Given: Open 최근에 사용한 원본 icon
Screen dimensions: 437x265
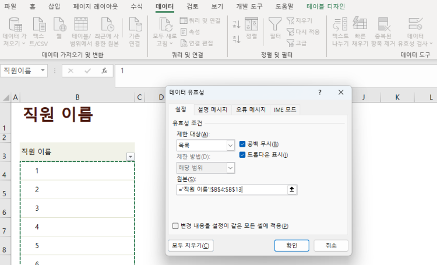Looking at the screenshot, I should [x=107, y=24].
